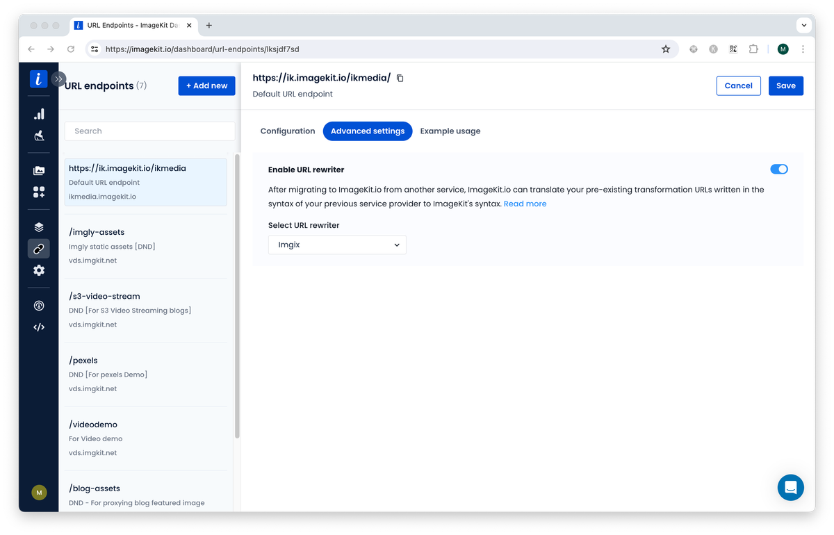Open a new browser tab
The image size is (834, 535).
click(x=209, y=25)
